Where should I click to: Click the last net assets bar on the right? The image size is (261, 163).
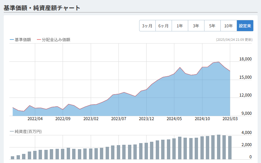(230, 148)
